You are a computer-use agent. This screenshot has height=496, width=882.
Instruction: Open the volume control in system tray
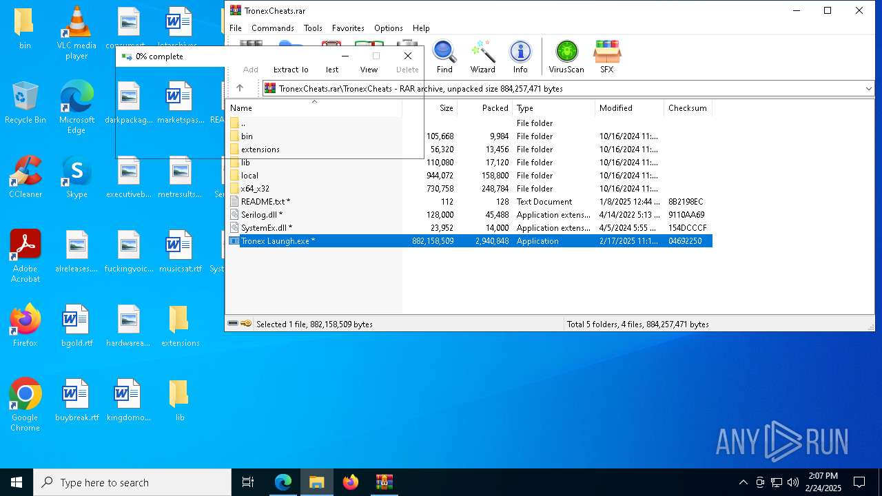point(793,482)
